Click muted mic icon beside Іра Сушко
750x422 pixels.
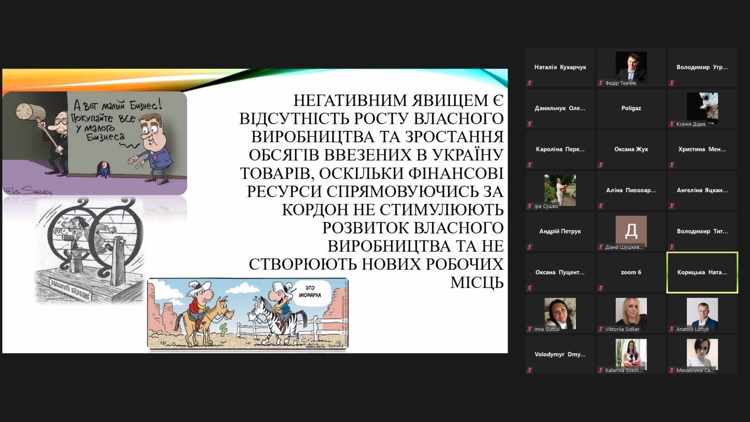tap(530, 206)
